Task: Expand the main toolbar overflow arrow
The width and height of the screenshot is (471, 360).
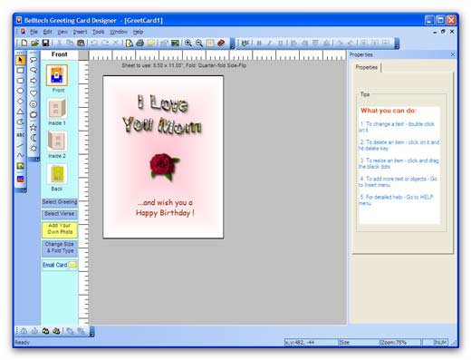Action: pyautogui.click(x=232, y=44)
